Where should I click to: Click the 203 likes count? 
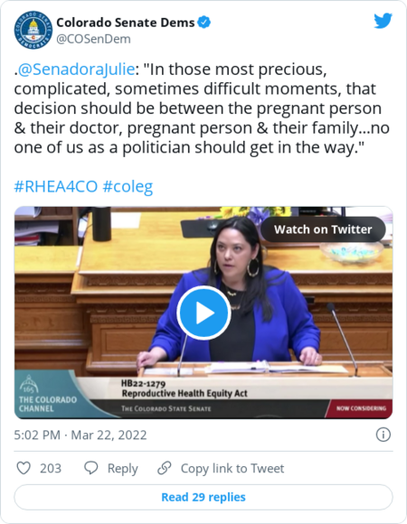51,468
